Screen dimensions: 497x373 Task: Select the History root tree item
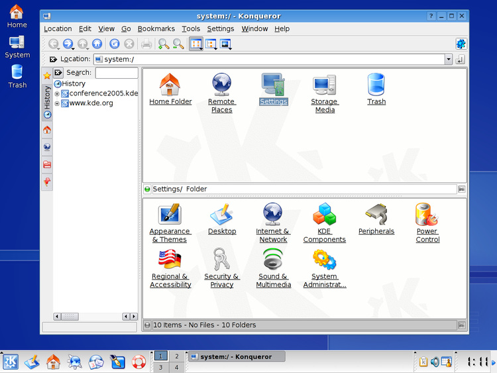click(x=70, y=83)
